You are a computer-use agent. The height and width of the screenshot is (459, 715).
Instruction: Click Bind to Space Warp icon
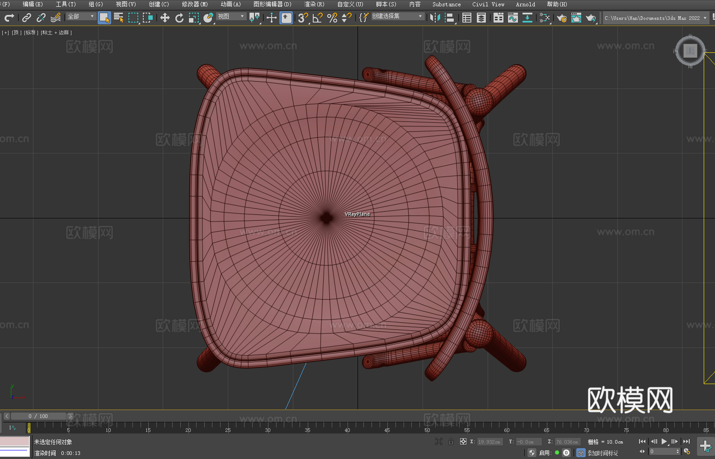tap(56, 18)
